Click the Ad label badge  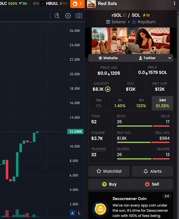167,196
